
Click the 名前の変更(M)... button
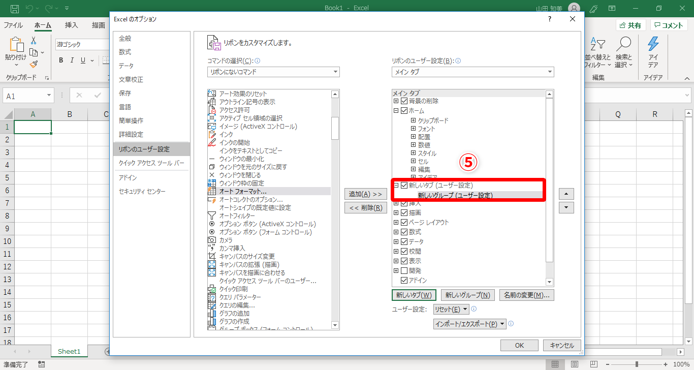[x=527, y=295]
